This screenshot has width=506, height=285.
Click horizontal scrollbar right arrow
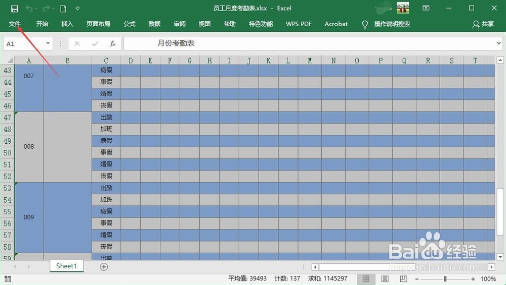coord(491,267)
